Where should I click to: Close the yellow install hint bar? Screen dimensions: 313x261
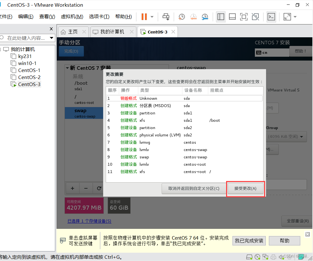pos(308,234)
